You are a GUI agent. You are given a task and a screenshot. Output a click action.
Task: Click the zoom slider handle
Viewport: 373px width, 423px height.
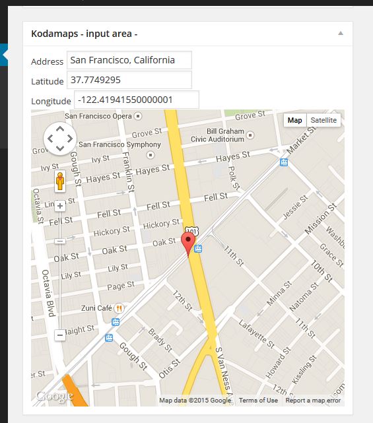(60, 241)
